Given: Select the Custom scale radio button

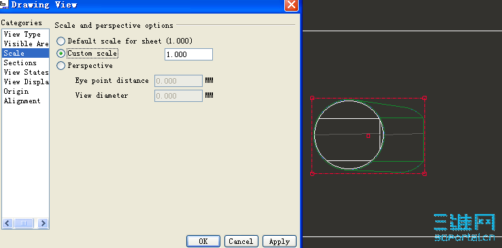Looking at the screenshot, I should (x=61, y=54).
